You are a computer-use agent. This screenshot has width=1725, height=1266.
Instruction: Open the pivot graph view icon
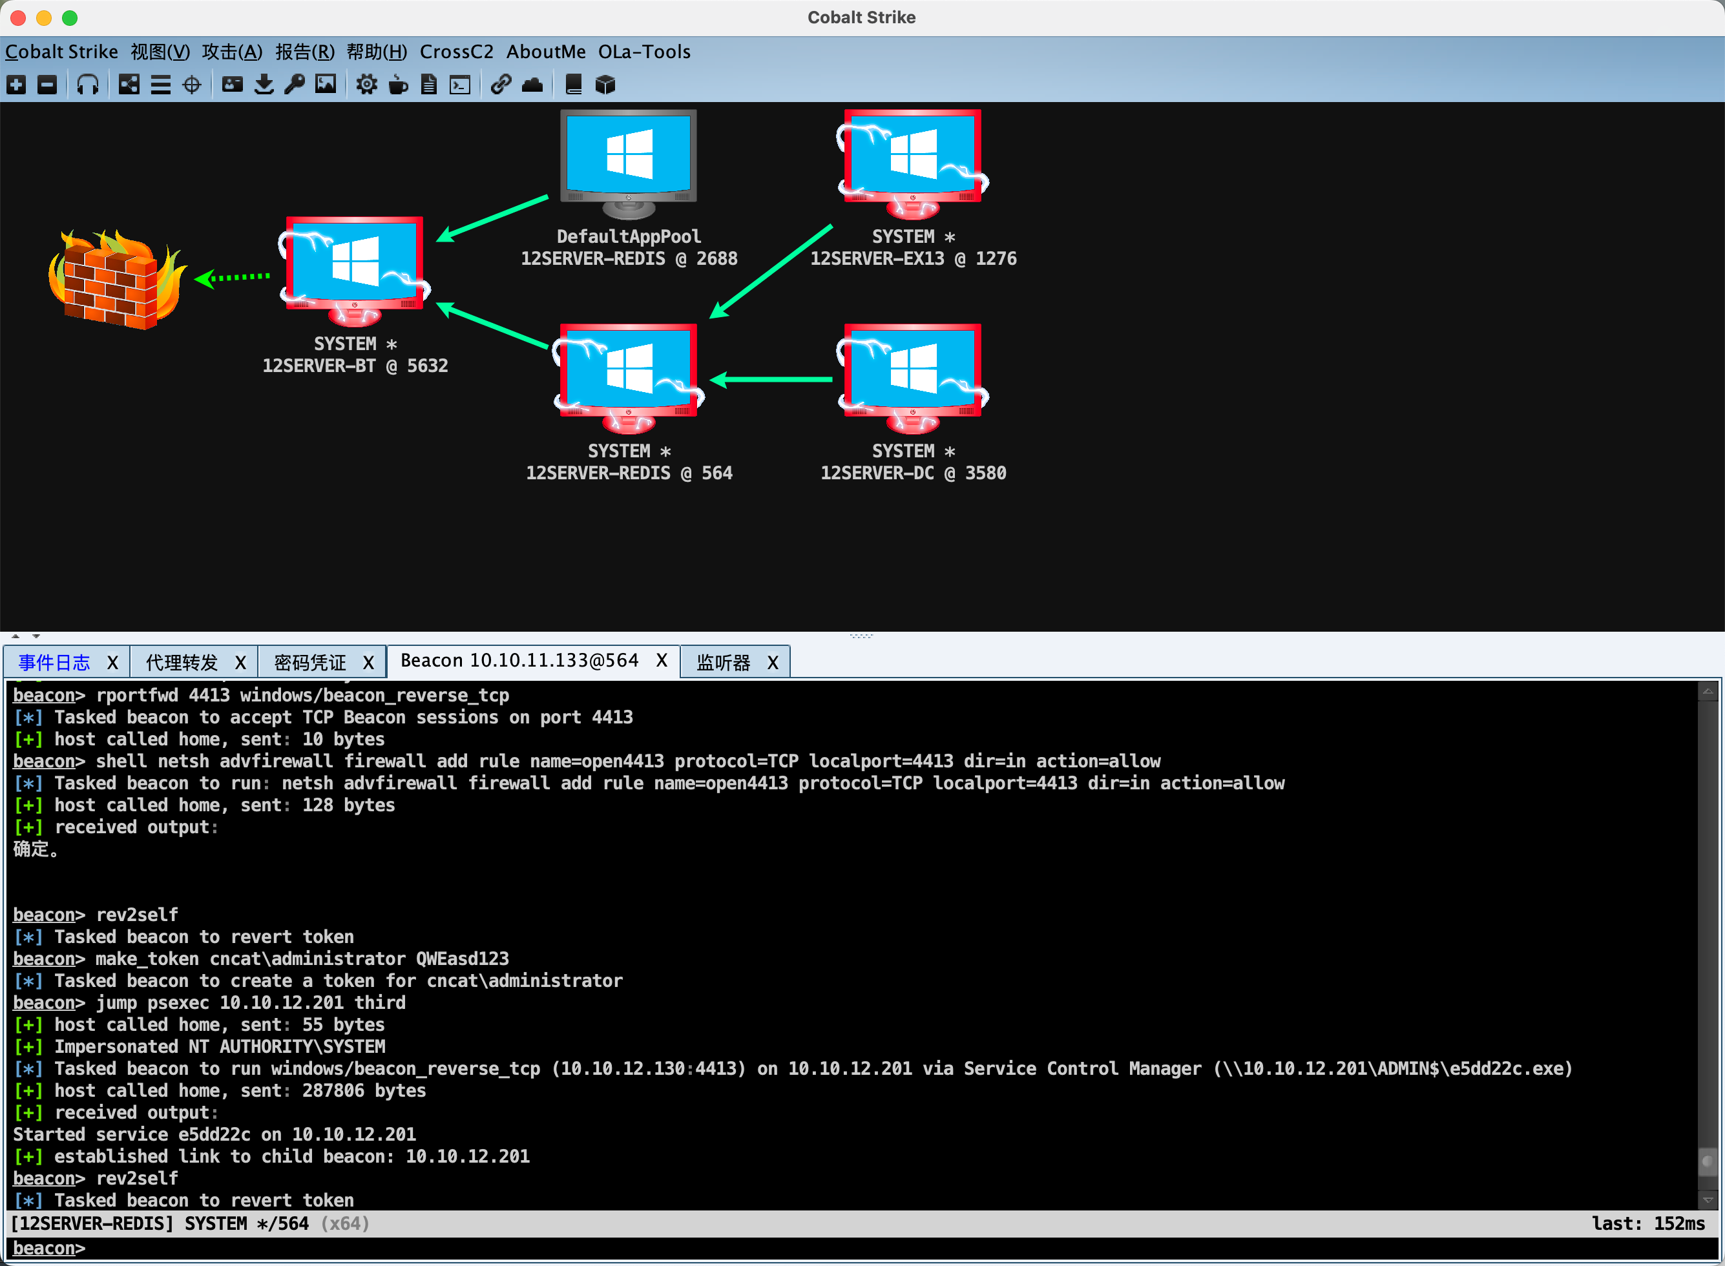(x=129, y=85)
